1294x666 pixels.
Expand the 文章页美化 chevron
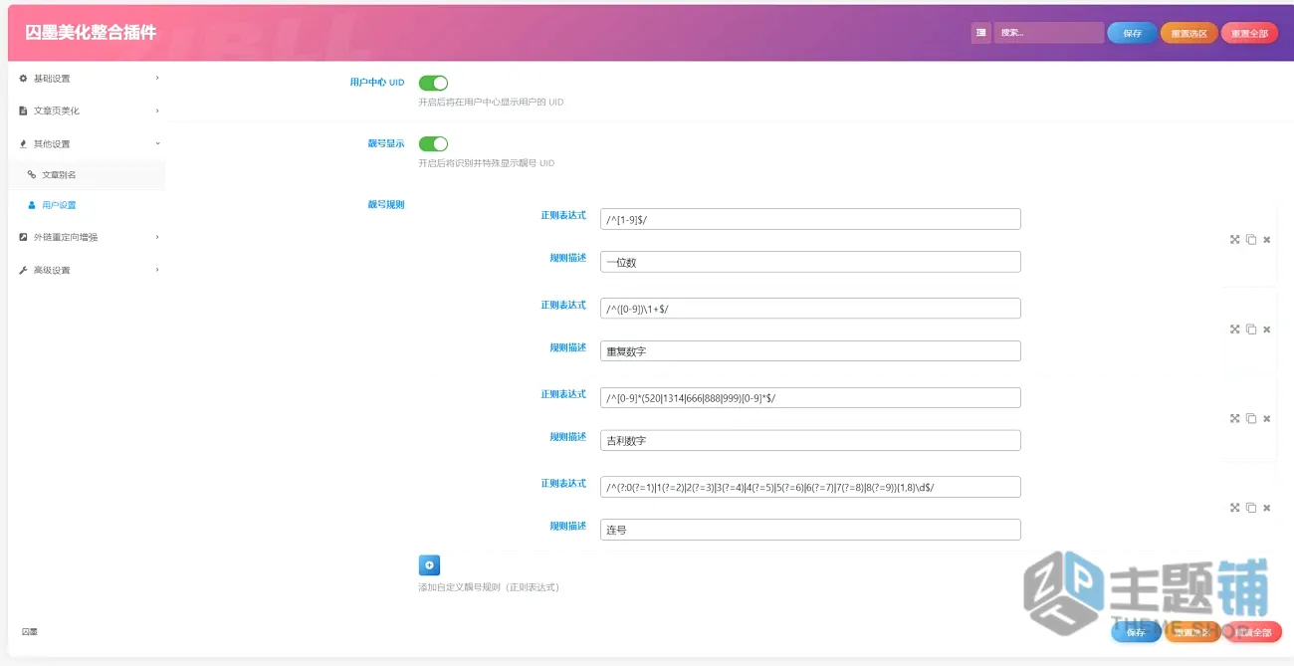pyautogui.click(x=157, y=111)
